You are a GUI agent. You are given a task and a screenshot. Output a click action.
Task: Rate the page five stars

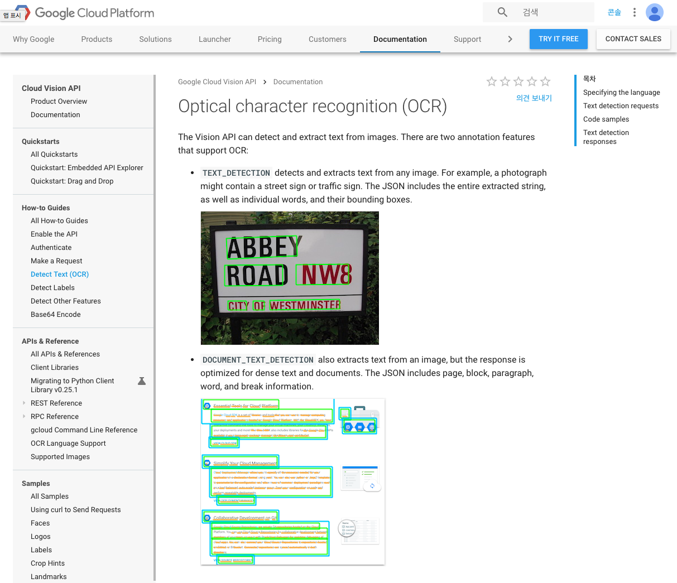tap(545, 82)
